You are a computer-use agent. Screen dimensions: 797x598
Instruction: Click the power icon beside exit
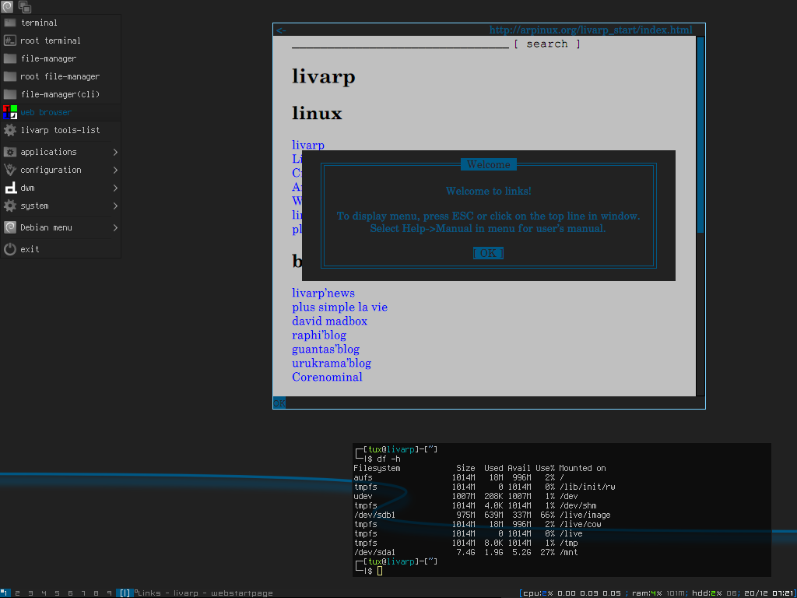[x=9, y=249]
